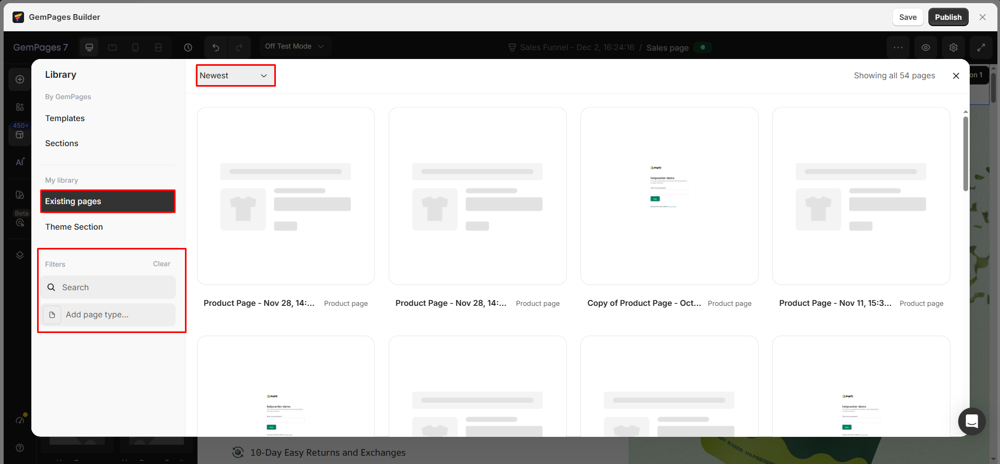Select tablet device view icon
The image size is (1000, 464).
(x=112, y=47)
